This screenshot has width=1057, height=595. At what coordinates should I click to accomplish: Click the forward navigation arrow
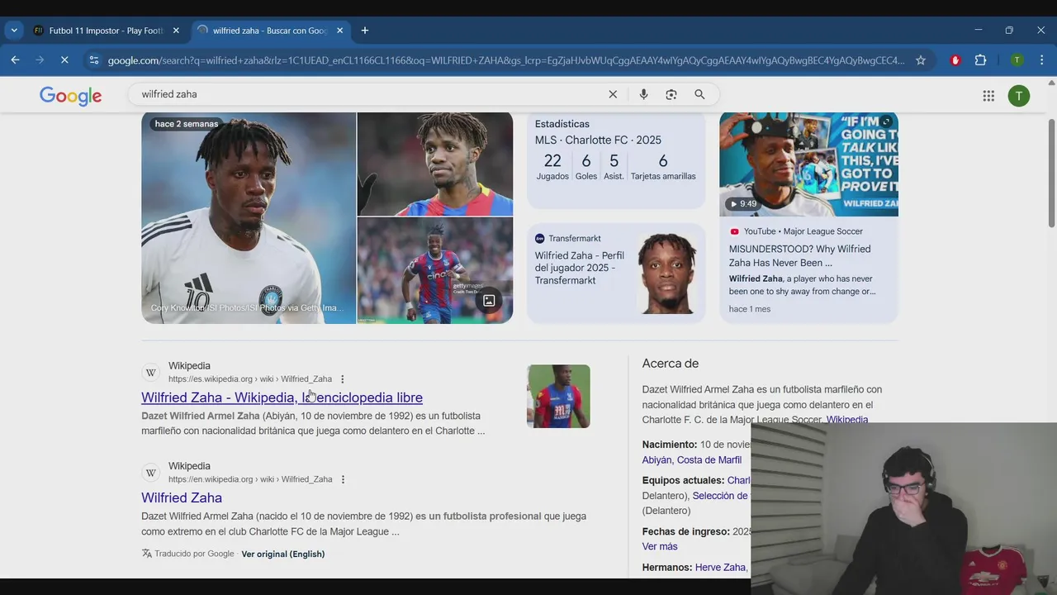[x=40, y=60]
